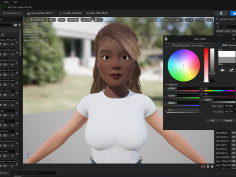Screen dimensions: 236x177
Task: Open the viewport hamburger options menu
Action: 26,20
